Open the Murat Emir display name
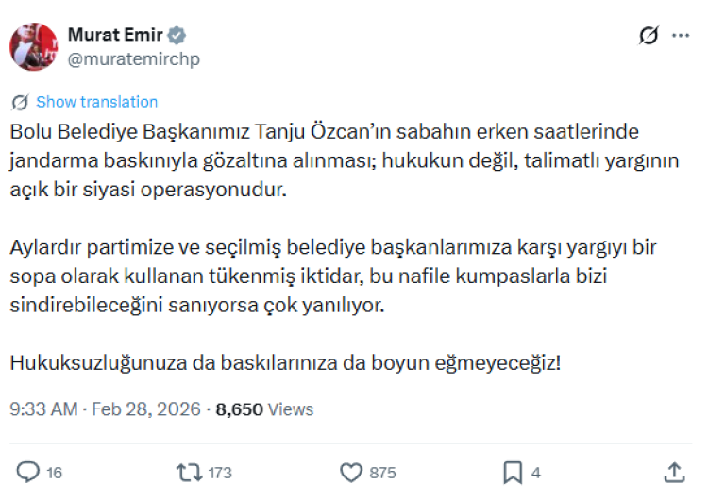Screen dimensions: 708x501 114,36
